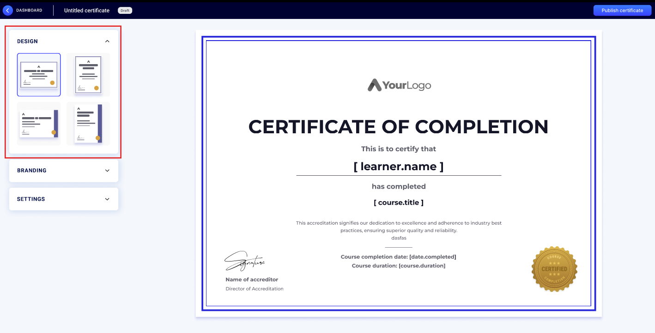Expand the Settings section chevron
655x333 pixels.
(107, 199)
